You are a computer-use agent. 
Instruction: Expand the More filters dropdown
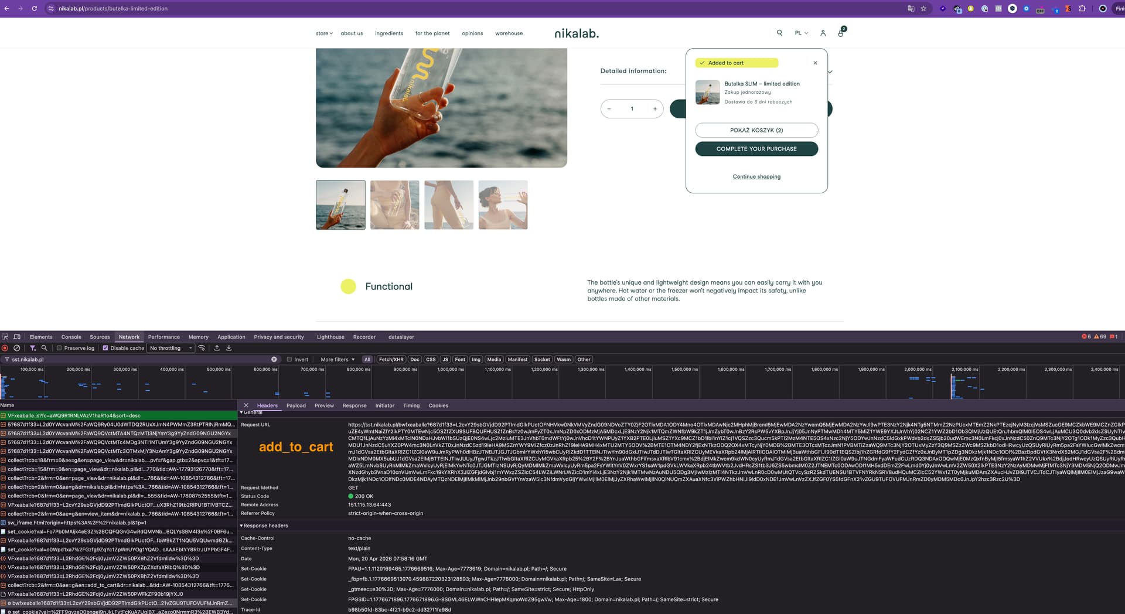click(x=337, y=360)
